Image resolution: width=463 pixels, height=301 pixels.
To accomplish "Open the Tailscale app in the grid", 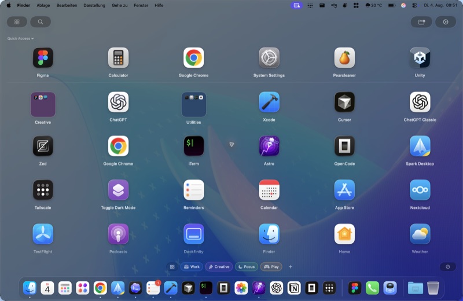I will 43,190.
